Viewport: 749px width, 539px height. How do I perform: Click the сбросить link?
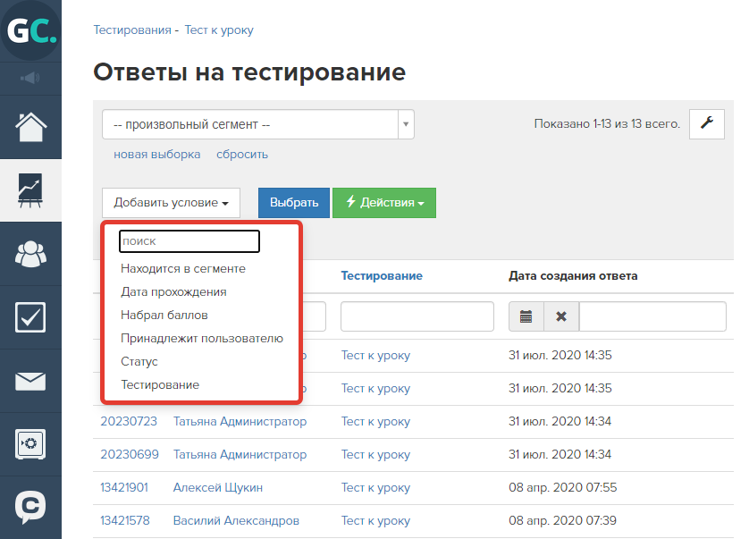pos(242,155)
